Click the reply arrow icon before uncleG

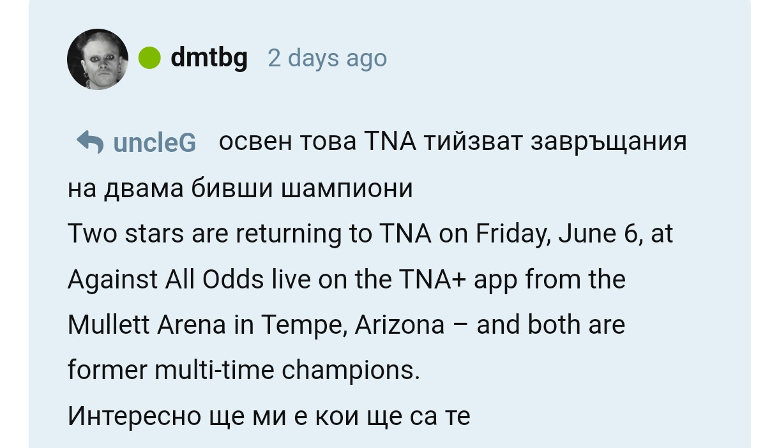tap(90, 142)
